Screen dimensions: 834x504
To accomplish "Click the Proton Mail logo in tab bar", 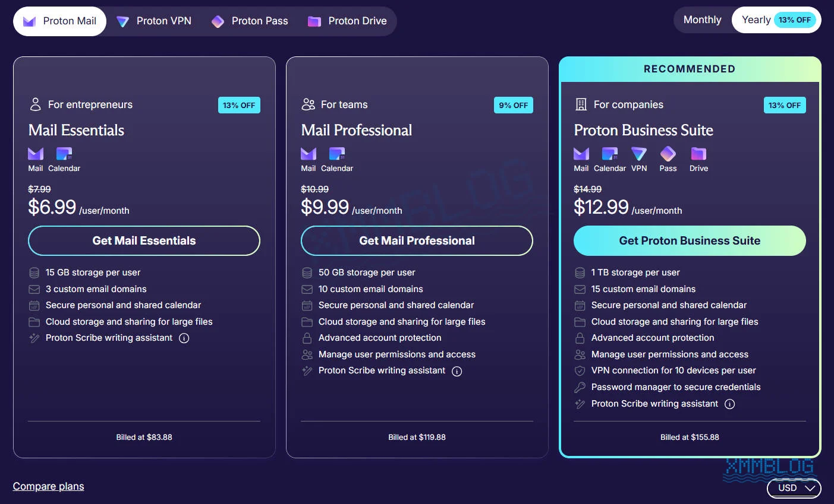I will [29, 21].
